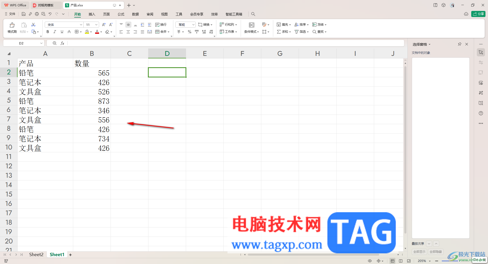Image resolution: width=488 pixels, height=264 pixels.
Task: Switch to the Sheet2 tab
Action: click(36, 255)
